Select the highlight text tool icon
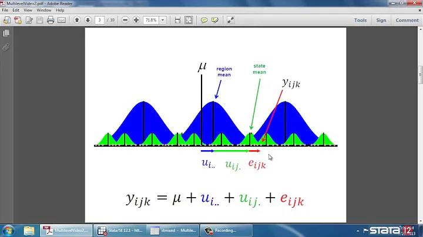This screenshot has width=423, height=237. [215, 20]
